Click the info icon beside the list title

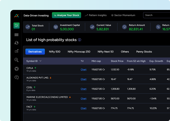[80, 40]
